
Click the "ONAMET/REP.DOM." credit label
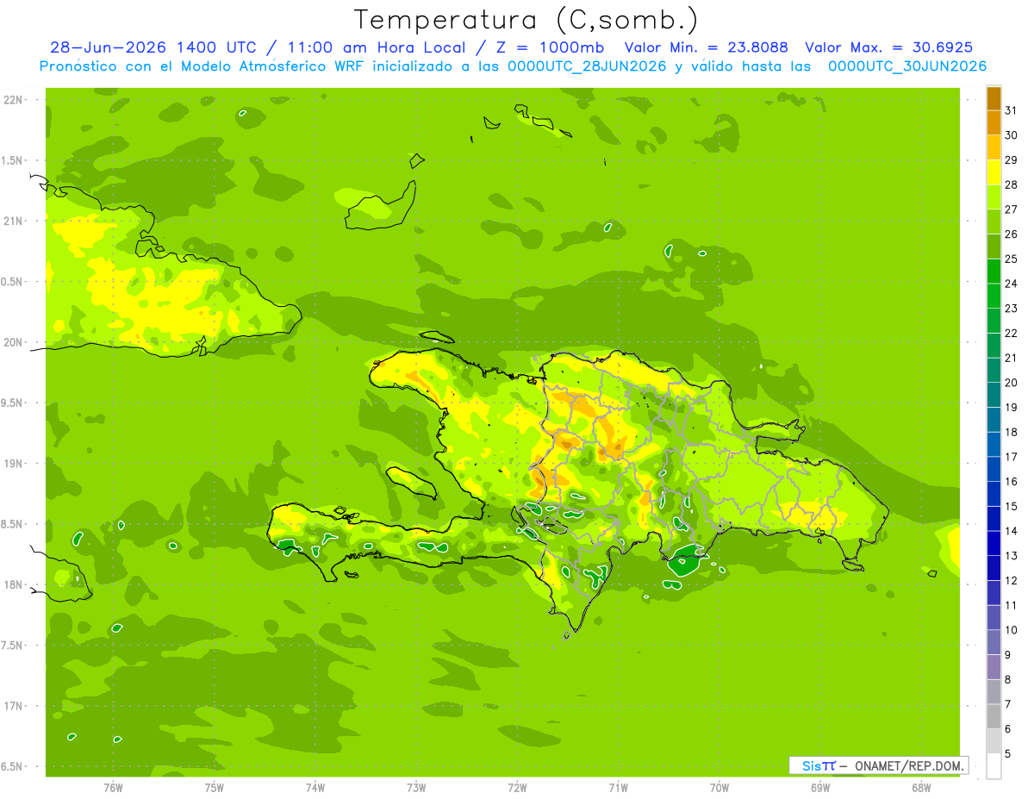tap(911, 765)
